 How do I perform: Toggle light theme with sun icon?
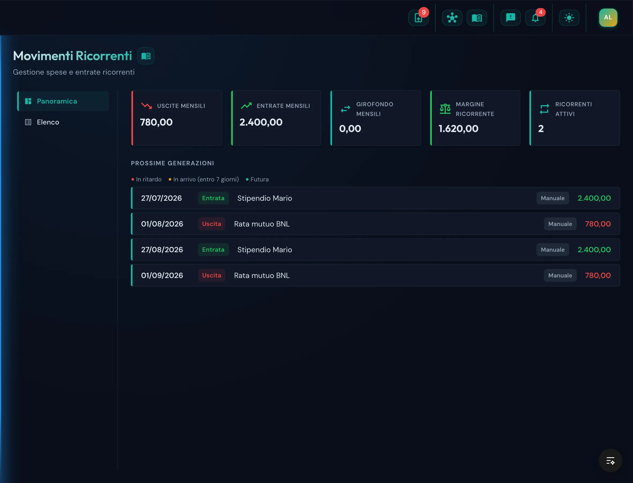click(569, 18)
